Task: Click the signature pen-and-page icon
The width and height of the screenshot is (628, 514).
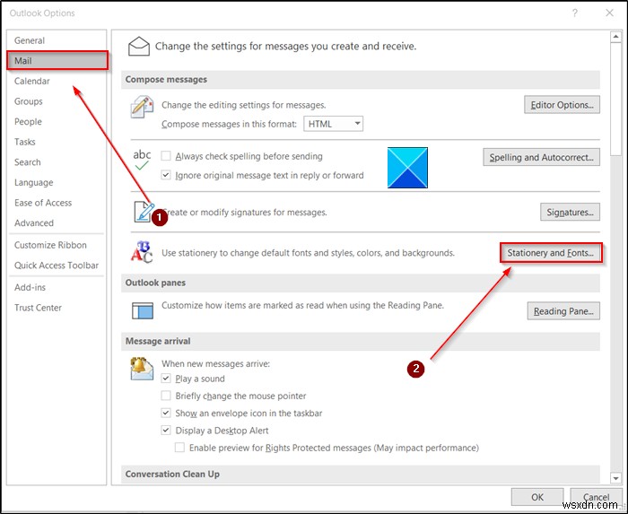Action: coord(144,213)
